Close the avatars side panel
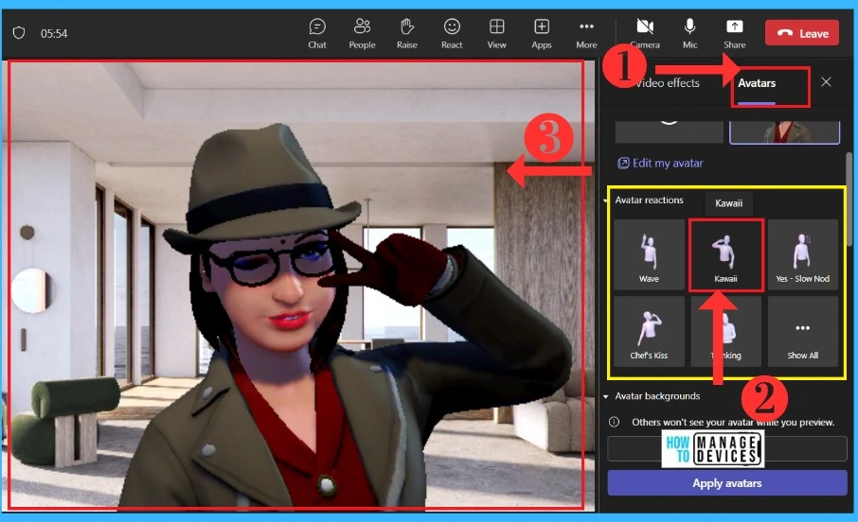This screenshot has width=858, height=522. (826, 82)
